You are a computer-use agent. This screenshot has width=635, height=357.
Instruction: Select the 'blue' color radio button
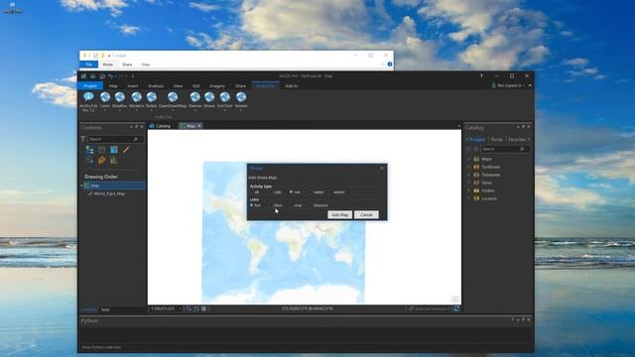(x=271, y=205)
